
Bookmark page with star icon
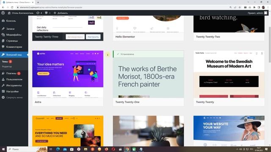pos(240,8)
